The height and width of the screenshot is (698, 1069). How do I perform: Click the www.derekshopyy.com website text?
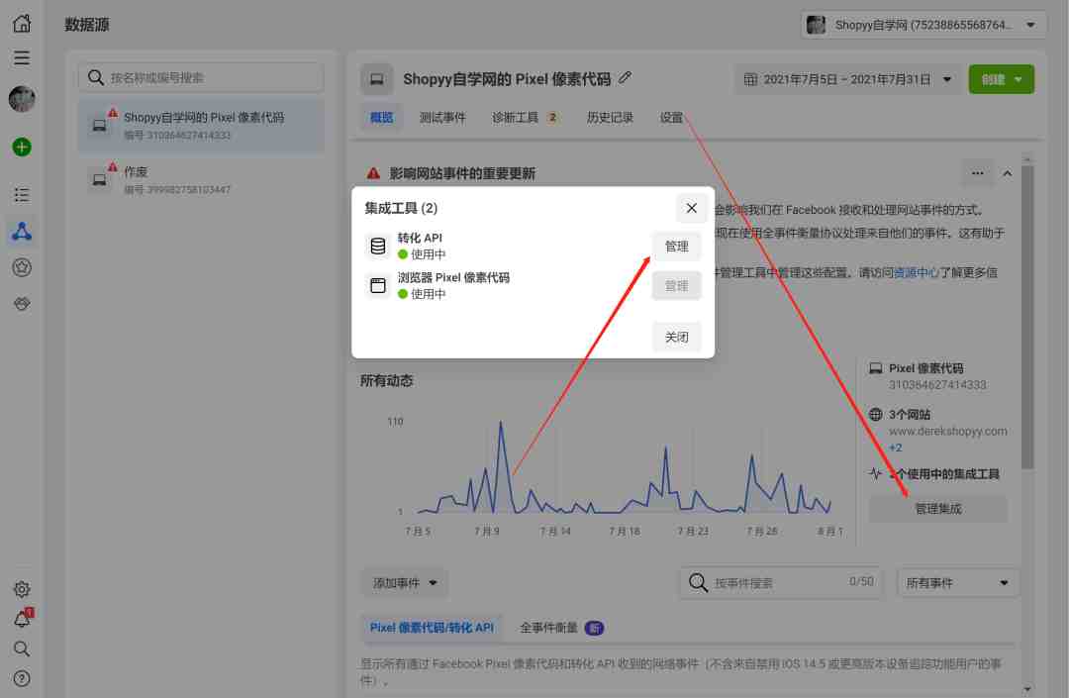[947, 432]
